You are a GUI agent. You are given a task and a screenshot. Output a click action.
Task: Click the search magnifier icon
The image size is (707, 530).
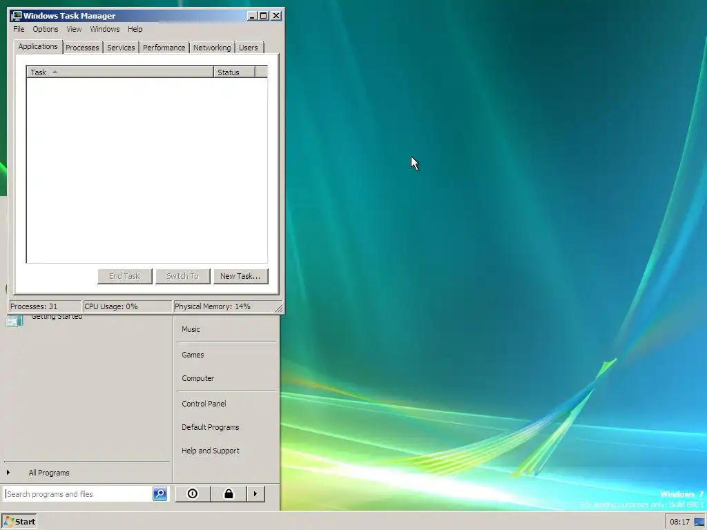click(x=160, y=494)
